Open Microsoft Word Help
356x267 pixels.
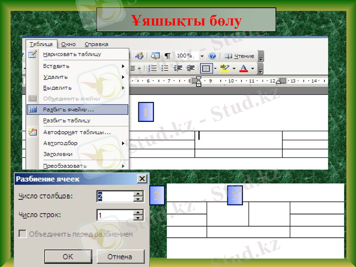point(212,57)
